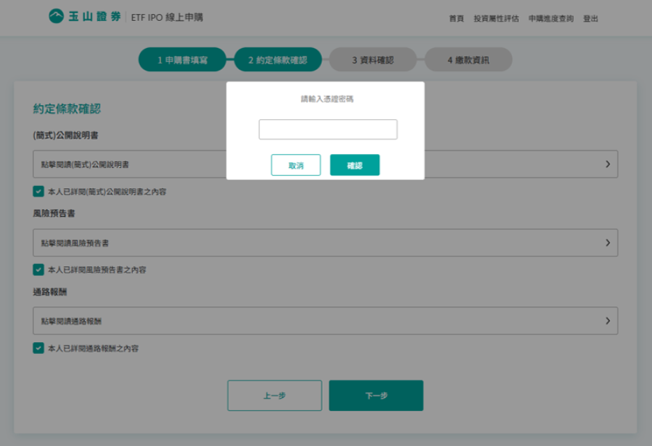
Task: Click 登出 to log out
Action: tap(590, 19)
